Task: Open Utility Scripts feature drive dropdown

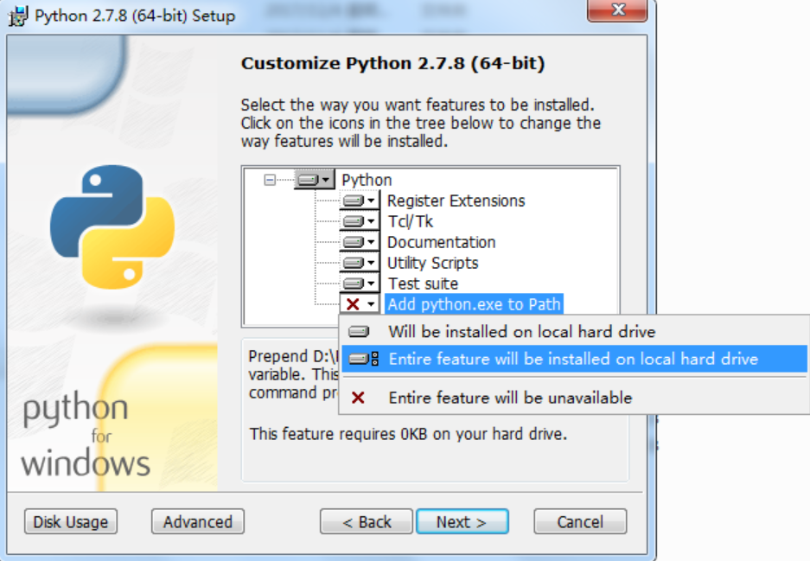Action: tap(360, 263)
